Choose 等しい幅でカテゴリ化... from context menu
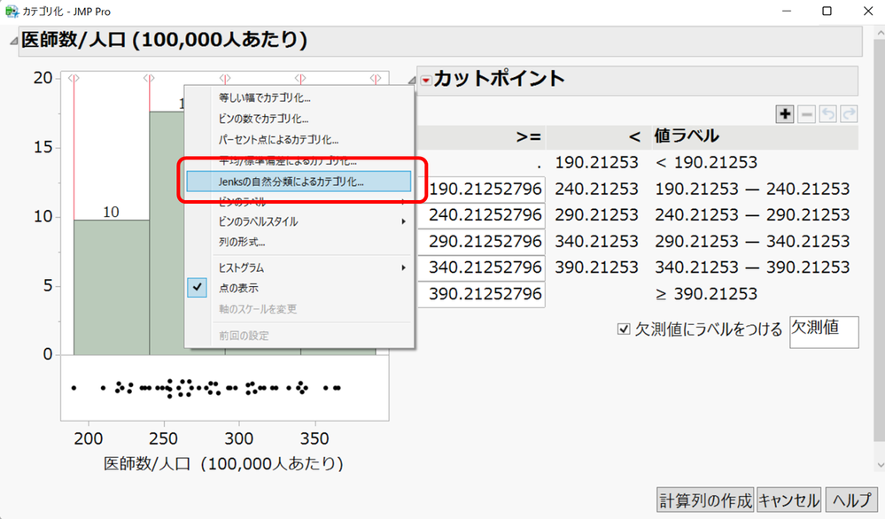The height and width of the screenshot is (519, 885). pyautogui.click(x=299, y=97)
